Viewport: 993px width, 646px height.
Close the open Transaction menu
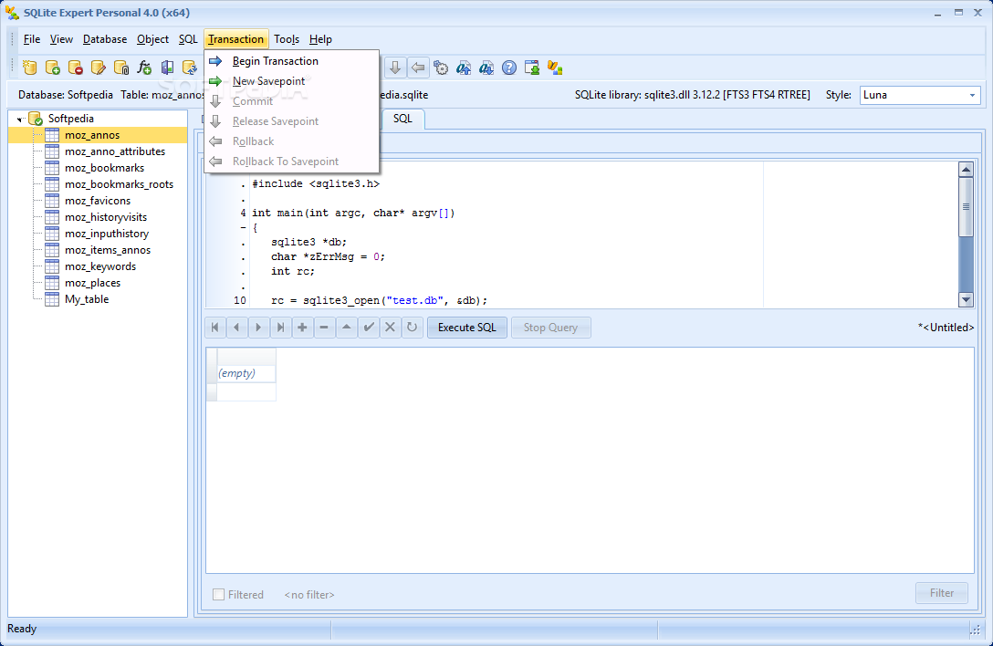(x=236, y=39)
